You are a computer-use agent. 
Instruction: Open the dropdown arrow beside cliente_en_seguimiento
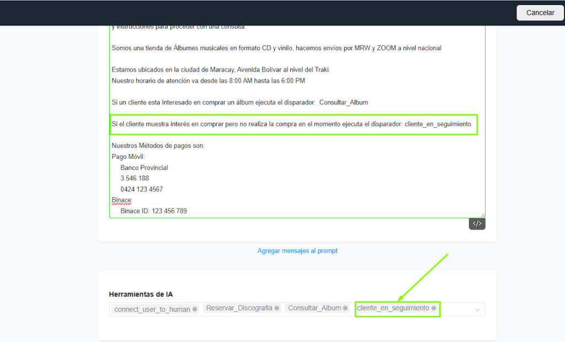(x=477, y=309)
